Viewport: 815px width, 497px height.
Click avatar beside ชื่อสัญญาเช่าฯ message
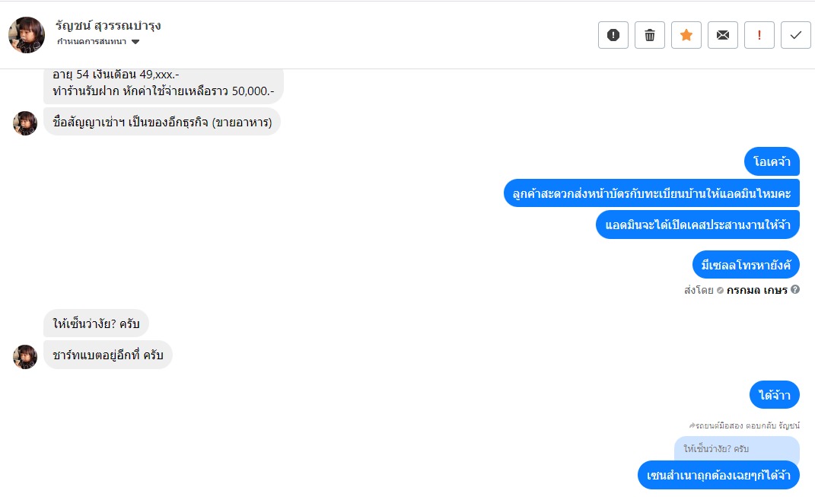point(25,123)
